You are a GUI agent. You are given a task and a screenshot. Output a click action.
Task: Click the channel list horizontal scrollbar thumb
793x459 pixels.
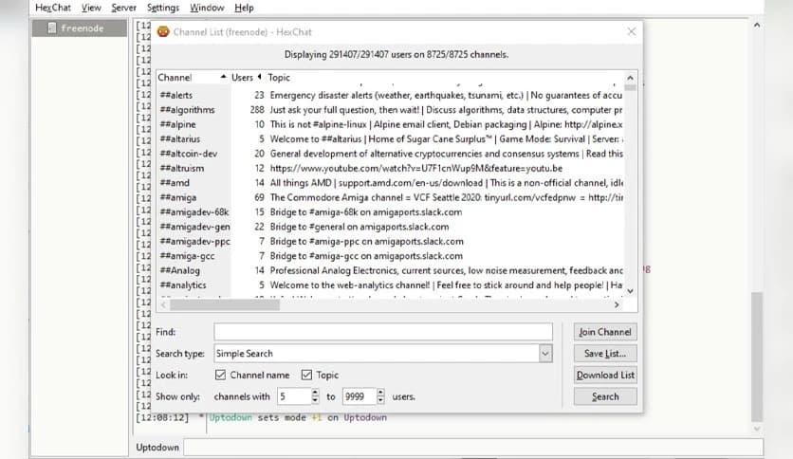[225, 304]
